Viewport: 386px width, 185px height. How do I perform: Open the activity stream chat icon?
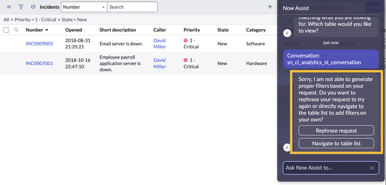33,7
